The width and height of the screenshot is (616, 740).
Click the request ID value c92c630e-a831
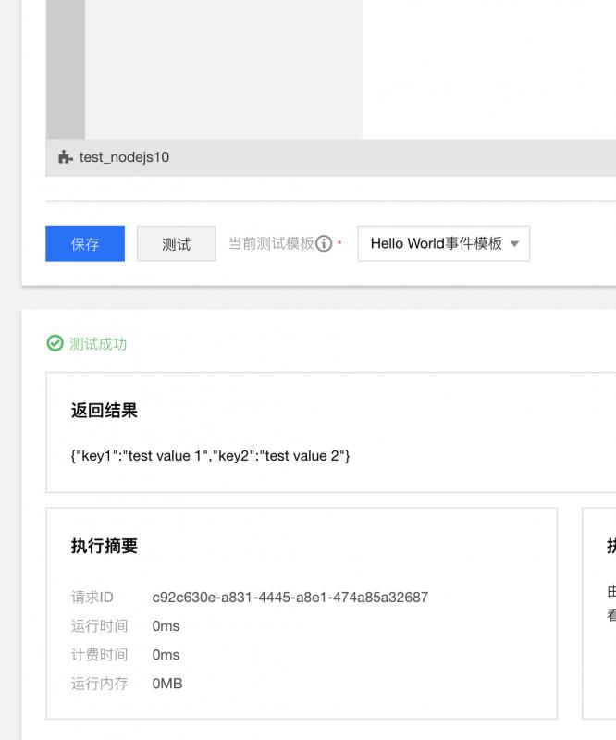click(290, 598)
